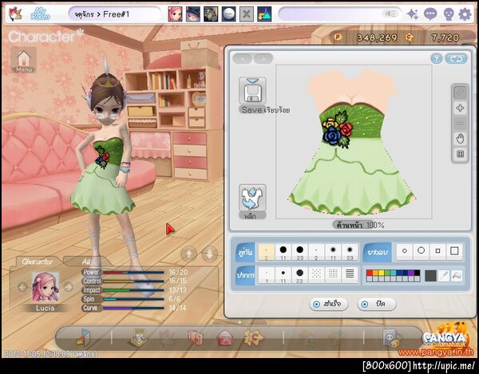Select the solid brush size 11 in top row
479x374 pixels.
click(283, 252)
